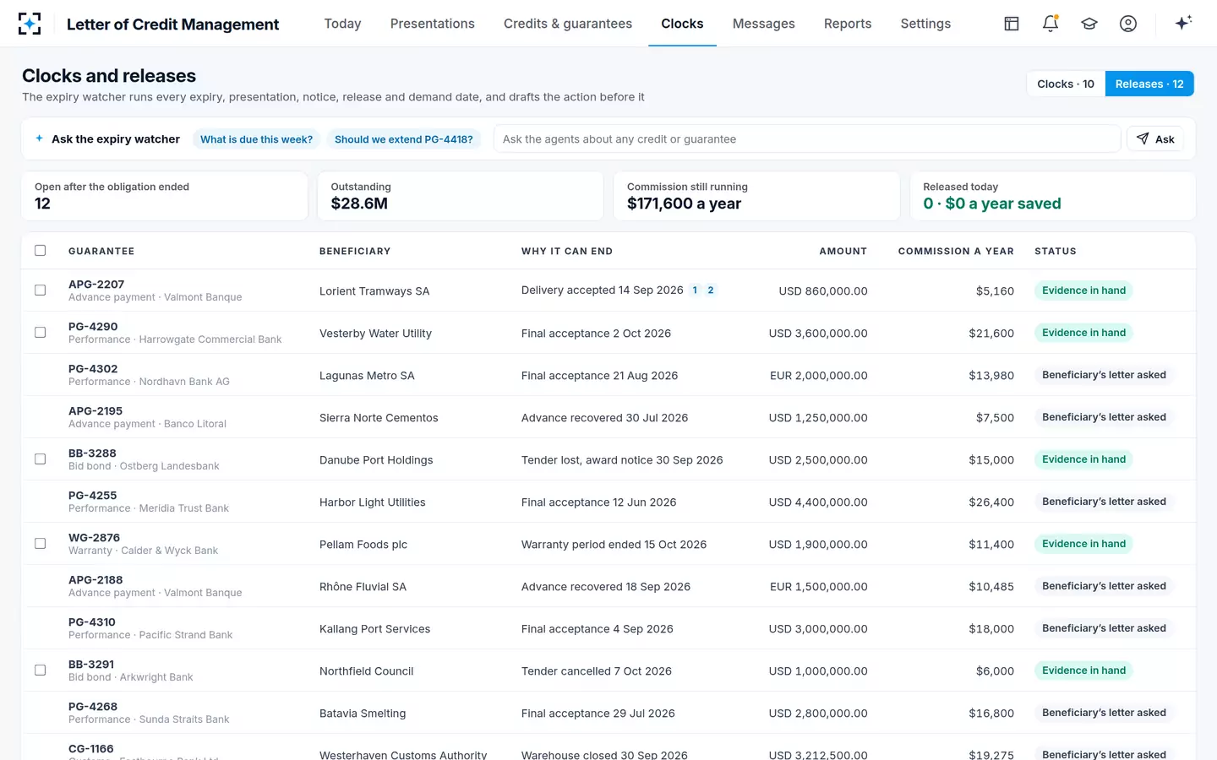Sort by the Amount column header
Viewport: 1217px width, 760px height.
pyautogui.click(x=843, y=252)
